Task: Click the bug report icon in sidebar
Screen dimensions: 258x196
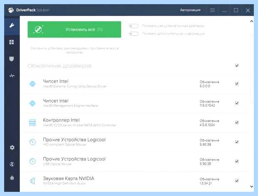Action: tap(12, 178)
